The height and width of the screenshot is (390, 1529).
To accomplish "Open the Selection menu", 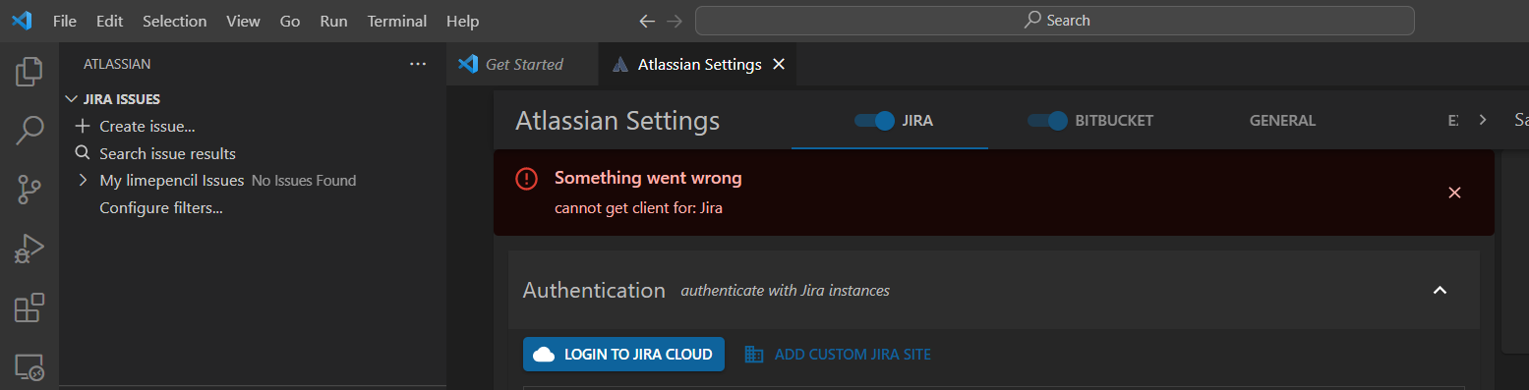I will click(x=174, y=21).
